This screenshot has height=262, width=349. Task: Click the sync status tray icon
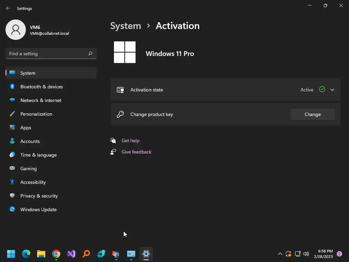point(288,254)
